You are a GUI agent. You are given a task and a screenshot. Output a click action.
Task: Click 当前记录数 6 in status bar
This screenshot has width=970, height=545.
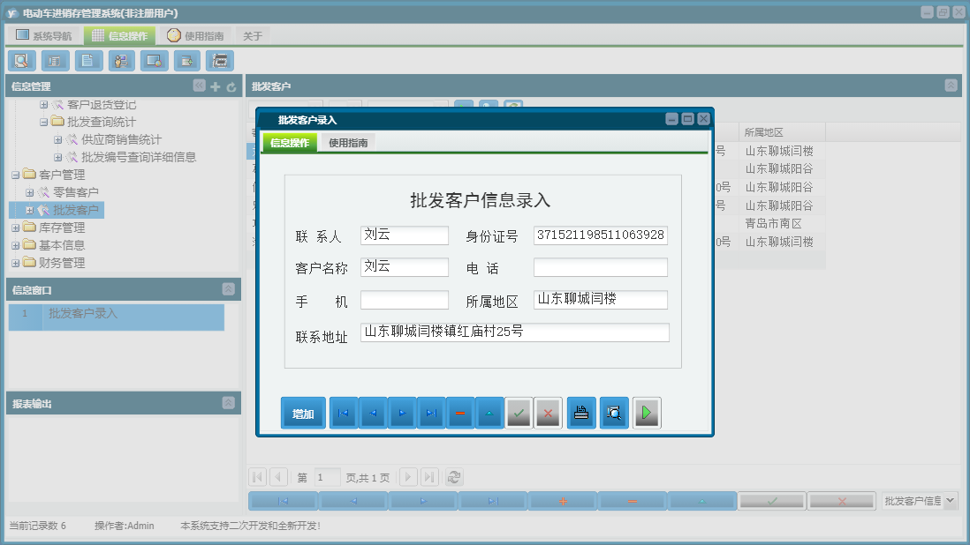pyautogui.click(x=38, y=526)
